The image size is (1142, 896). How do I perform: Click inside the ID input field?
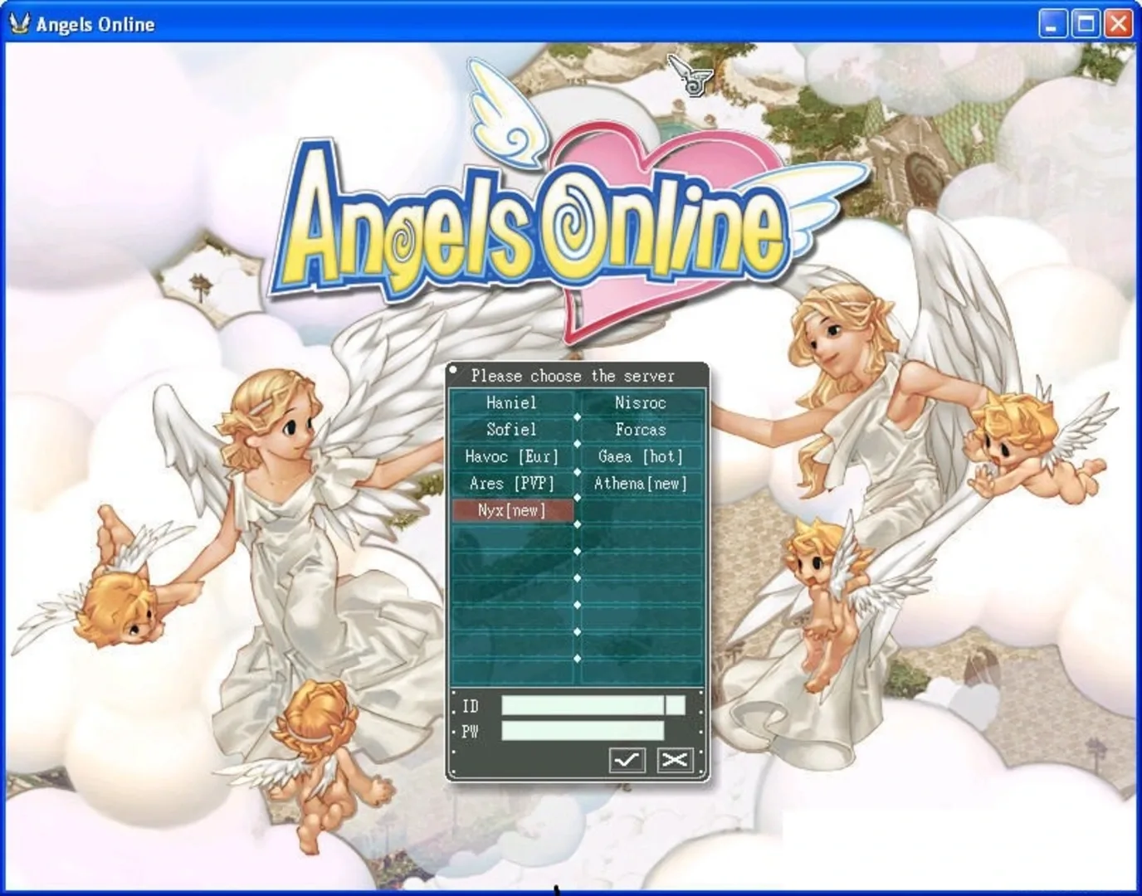[x=581, y=704]
